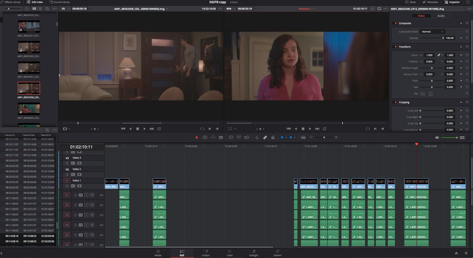
Task: Activate the trim edit mode tool
Action: coord(205,137)
